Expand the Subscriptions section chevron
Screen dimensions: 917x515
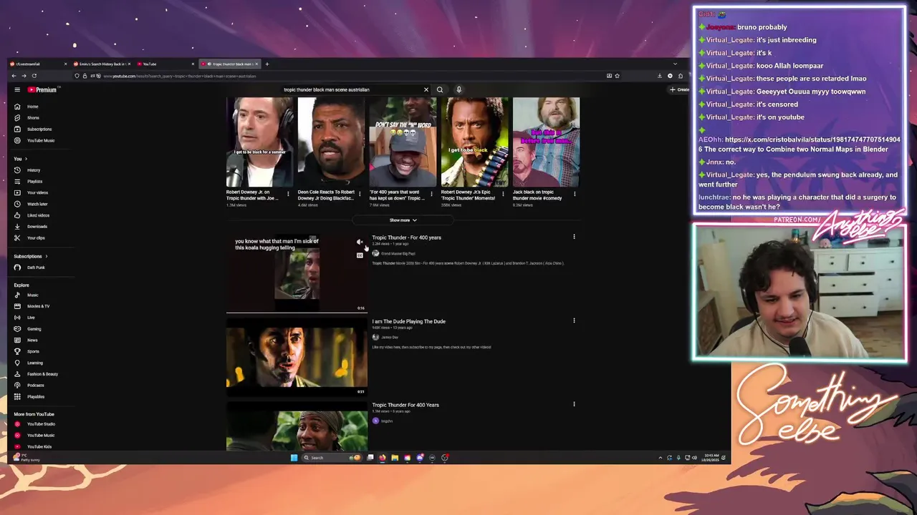point(47,256)
